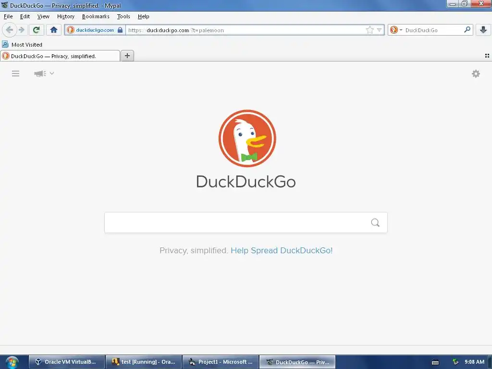Click the 9:08 AM clock
Screen dimensions: 492x369
pyautogui.click(x=474, y=362)
